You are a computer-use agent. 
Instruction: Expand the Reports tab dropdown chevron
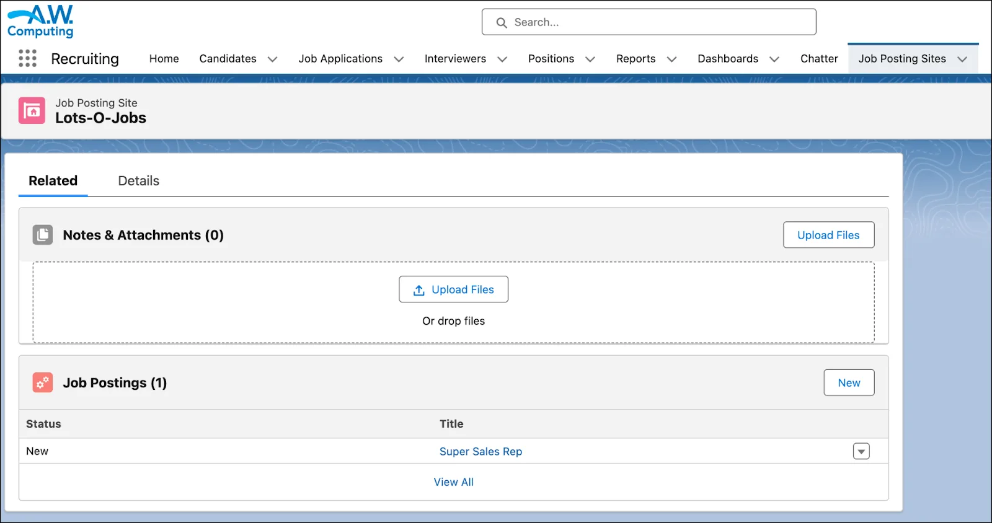[x=671, y=59]
